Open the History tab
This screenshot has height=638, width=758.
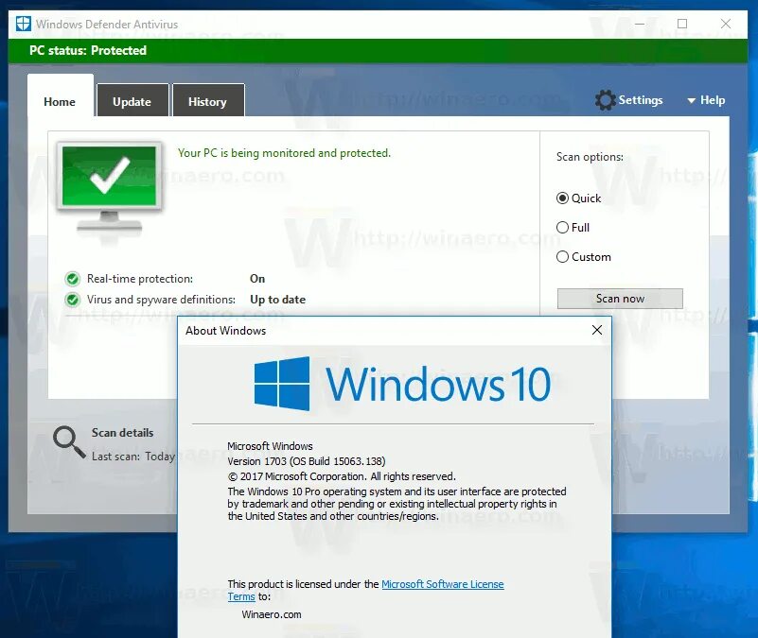tap(208, 100)
